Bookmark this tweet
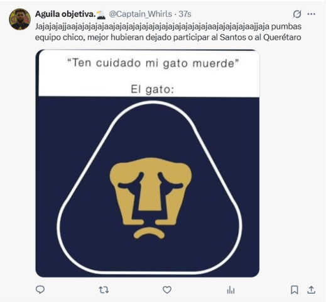The height and width of the screenshot is (302, 326). click(295, 290)
